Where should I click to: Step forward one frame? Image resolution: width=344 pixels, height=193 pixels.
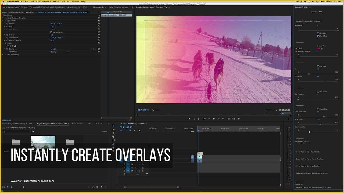[218, 119]
